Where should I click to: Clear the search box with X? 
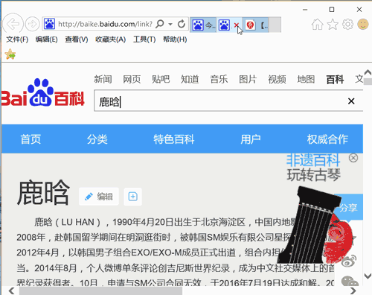(351, 101)
